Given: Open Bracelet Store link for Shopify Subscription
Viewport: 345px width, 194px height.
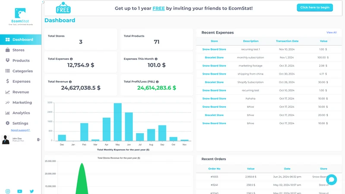Looking at the screenshot, I should pos(214,82).
